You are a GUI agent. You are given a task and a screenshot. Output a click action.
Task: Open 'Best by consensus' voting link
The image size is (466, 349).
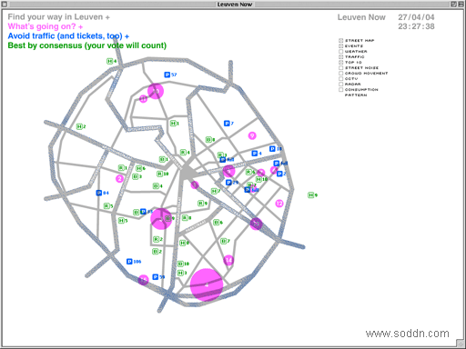tap(87, 45)
